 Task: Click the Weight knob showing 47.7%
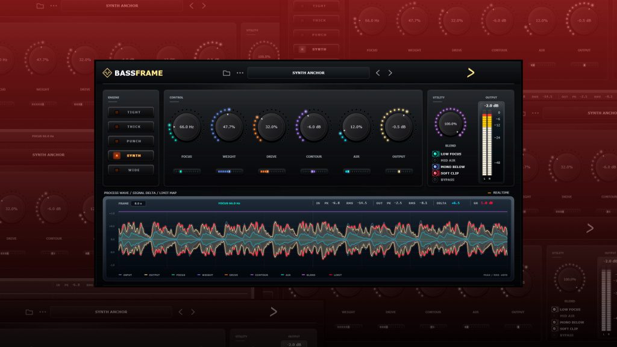229,127
